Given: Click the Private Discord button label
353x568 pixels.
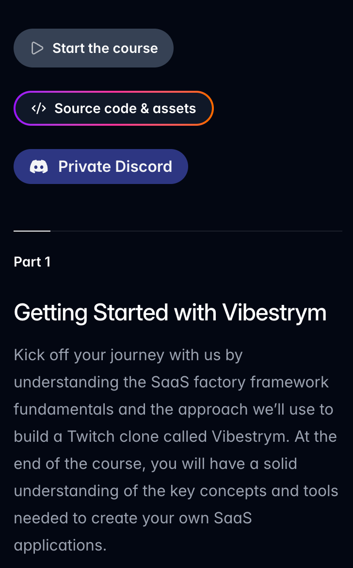Looking at the screenshot, I should click(x=115, y=167).
